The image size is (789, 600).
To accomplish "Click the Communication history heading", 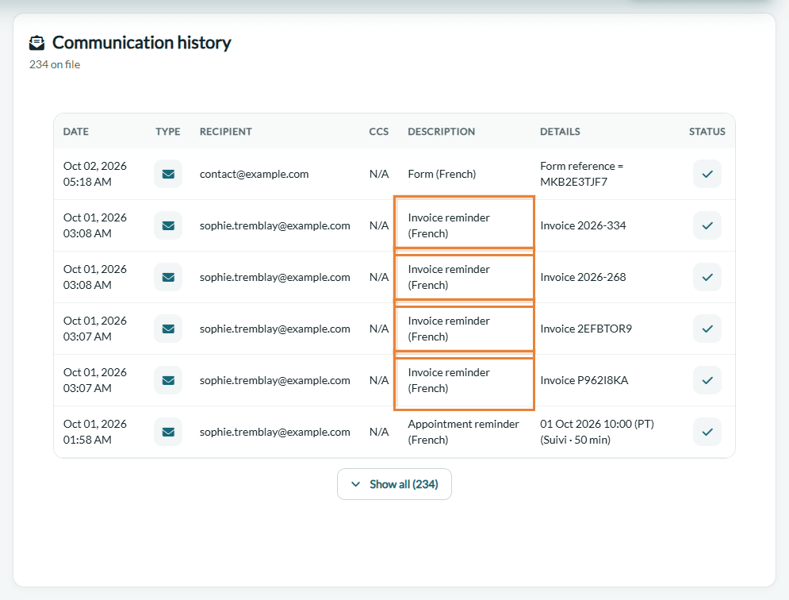I will click(141, 43).
